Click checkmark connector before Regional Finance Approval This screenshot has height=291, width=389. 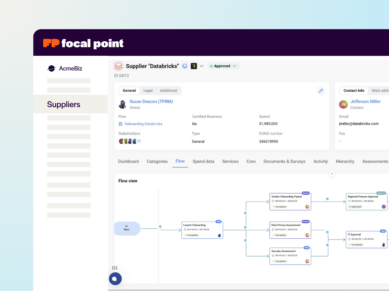[327, 199]
